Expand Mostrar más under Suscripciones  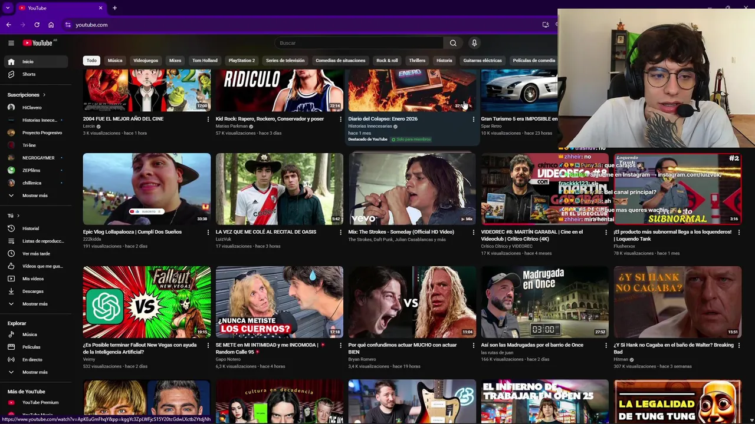pyautogui.click(x=37, y=196)
